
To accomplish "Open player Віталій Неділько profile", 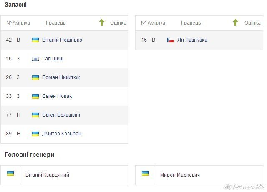I will point(62,40).
